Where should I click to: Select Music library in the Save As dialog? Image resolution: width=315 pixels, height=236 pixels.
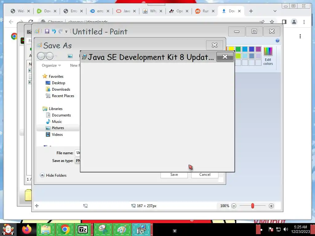[54, 122]
